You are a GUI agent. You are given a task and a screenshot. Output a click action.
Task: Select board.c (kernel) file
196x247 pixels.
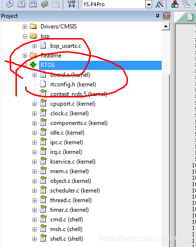tap(70, 75)
